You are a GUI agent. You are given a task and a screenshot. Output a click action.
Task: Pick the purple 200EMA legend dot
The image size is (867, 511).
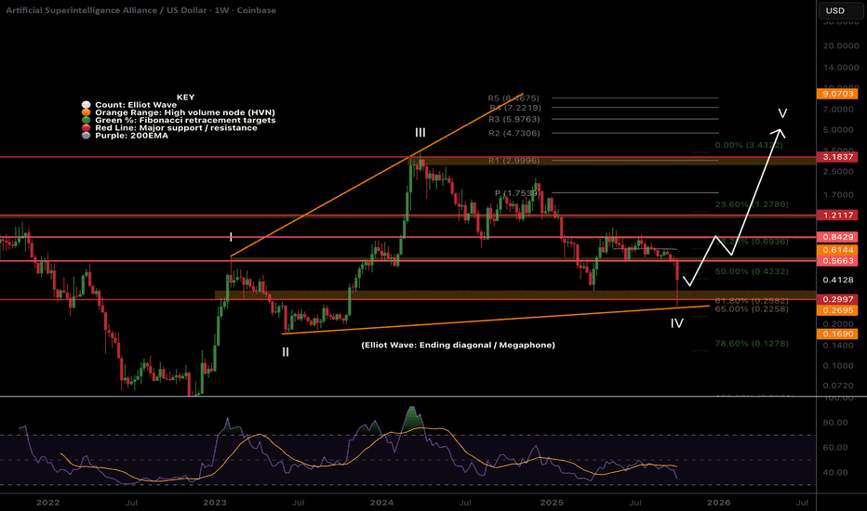coord(87,136)
